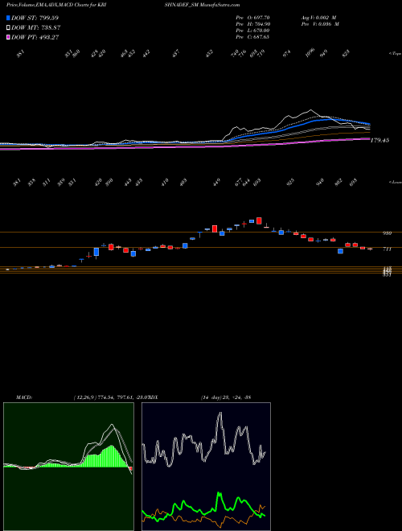
Task: Click the white DOW MT legend swatch
Action: pyautogui.click(x=9, y=28)
